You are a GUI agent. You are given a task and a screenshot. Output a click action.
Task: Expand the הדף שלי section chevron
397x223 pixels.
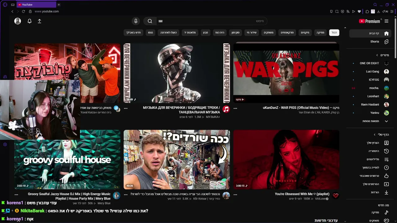pos(375,135)
